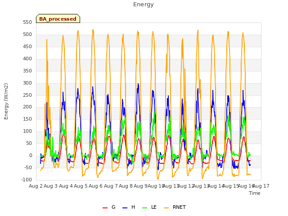Click the 150 y-axis tick label
Screen dimensions: 288x216
click(x=27, y=119)
